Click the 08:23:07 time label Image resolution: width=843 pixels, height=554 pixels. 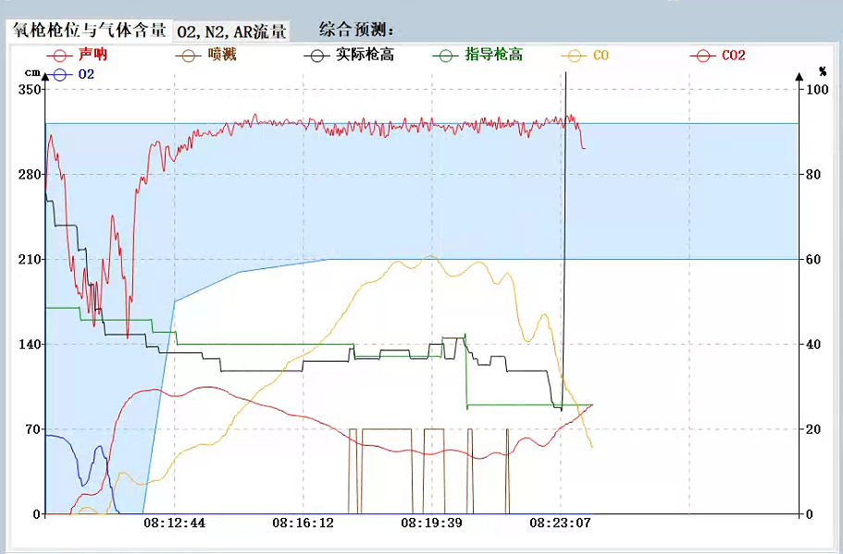coord(560,523)
